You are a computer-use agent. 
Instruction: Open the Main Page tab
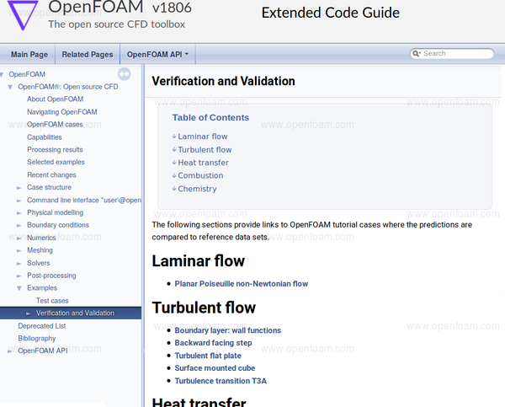click(29, 55)
